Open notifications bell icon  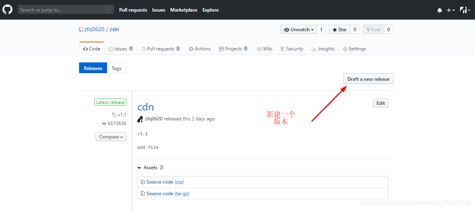coord(440,10)
